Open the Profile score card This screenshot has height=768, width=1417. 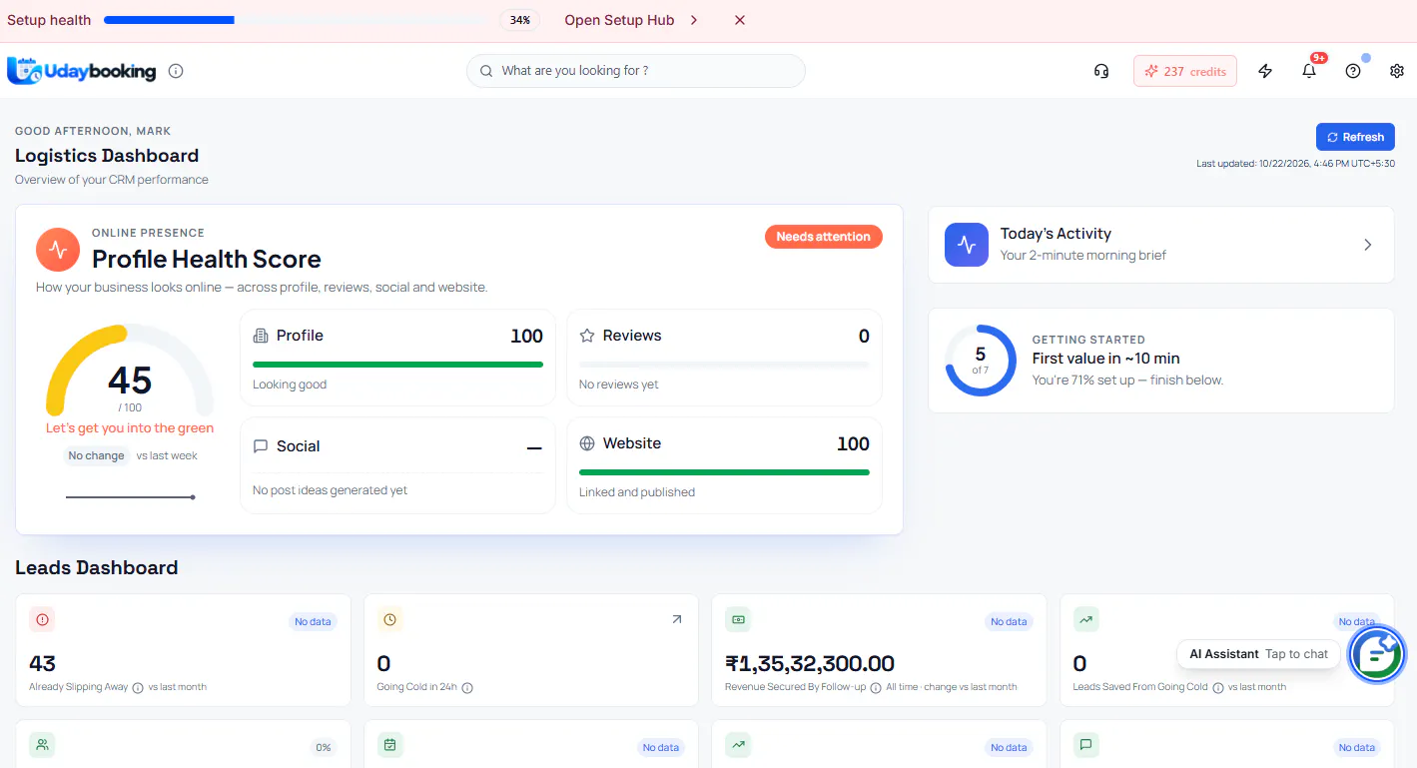click(x=397, y=358)
